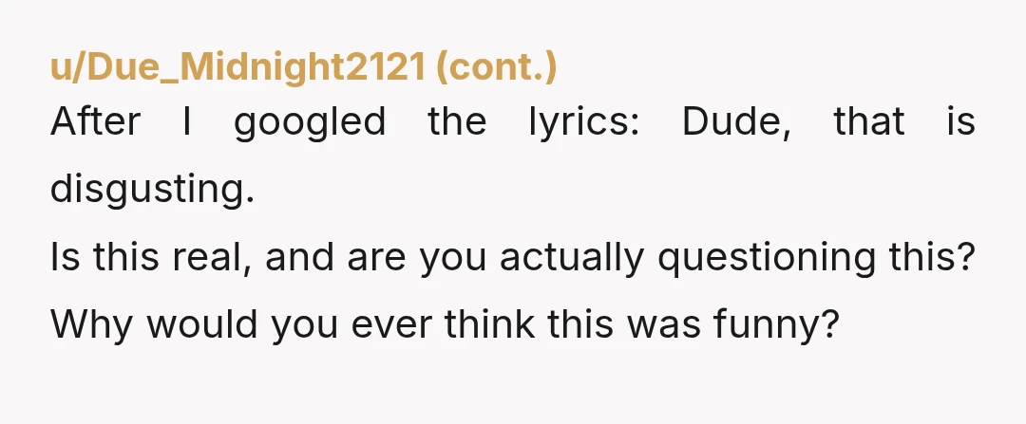Image resolution: width=1026 pixels, height=424 pixels.
Task: Click the sentence 'Why would you ever think'
Action: [x=445, y=325]
